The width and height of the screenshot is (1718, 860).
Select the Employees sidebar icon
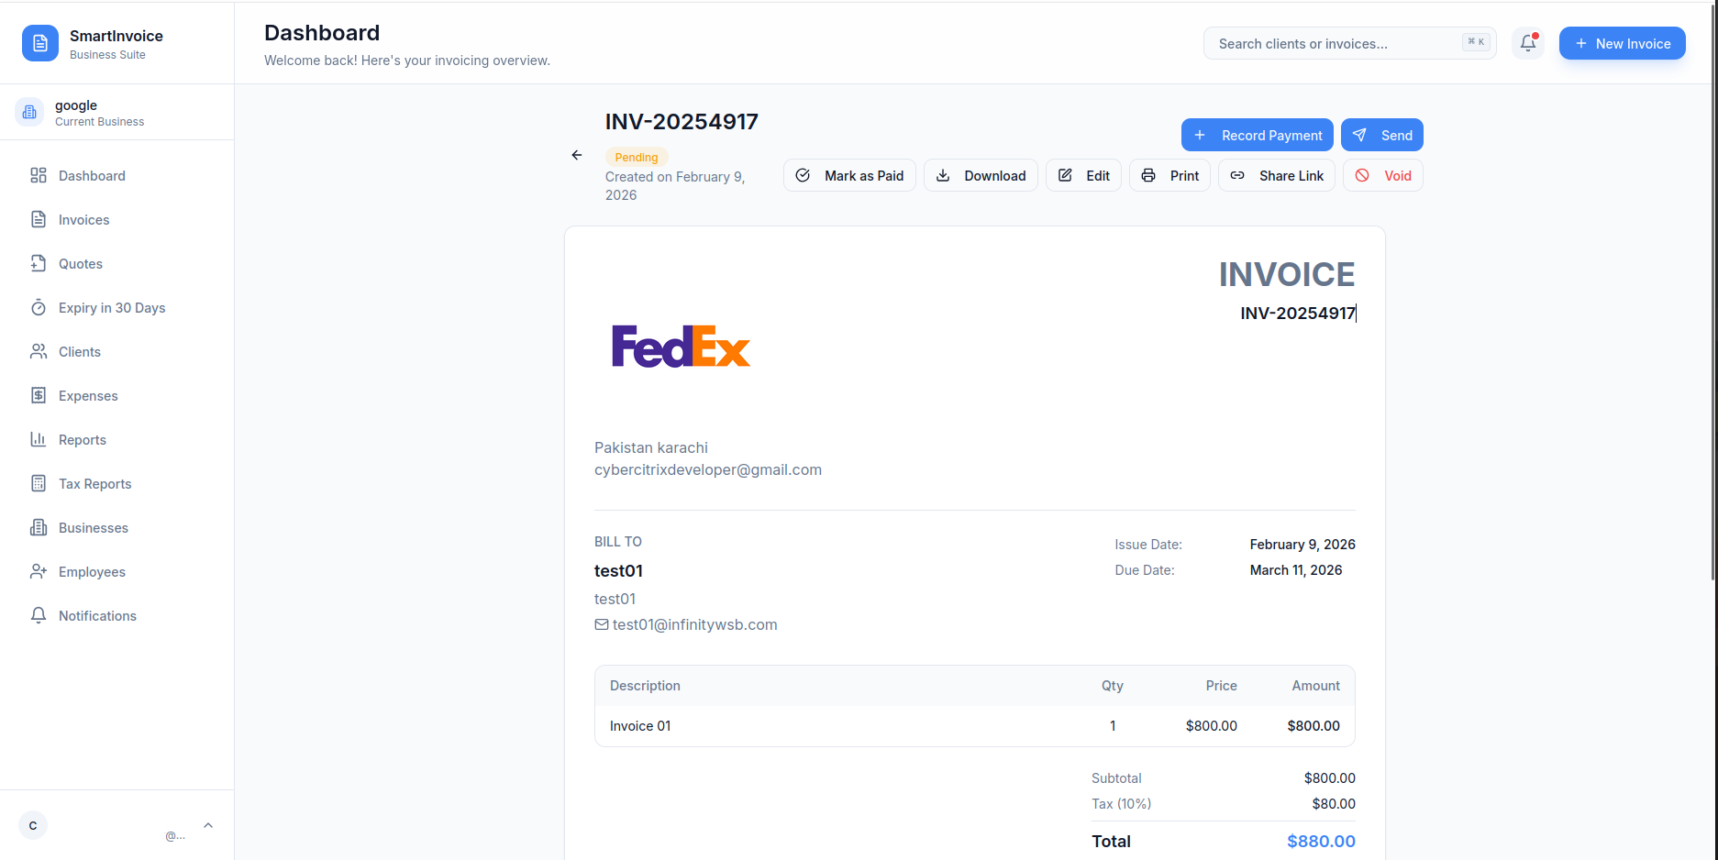39,571
